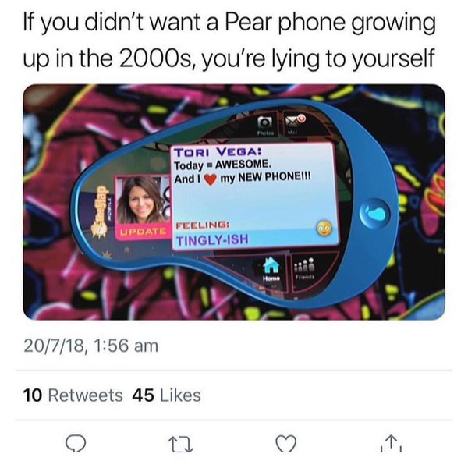Open the share upload arrow icon
The height and width of the screenshot is (468, 468).
(392, 443)
